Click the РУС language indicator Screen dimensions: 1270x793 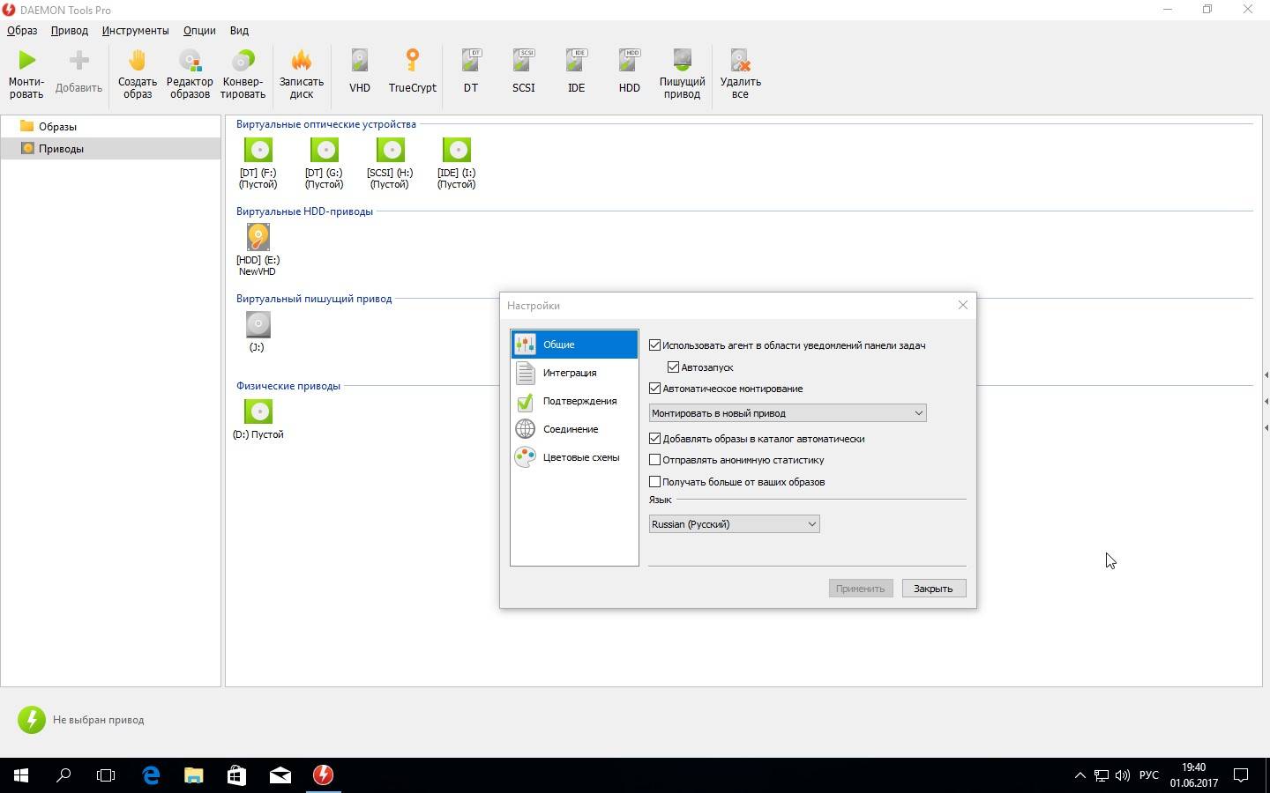1148,775
